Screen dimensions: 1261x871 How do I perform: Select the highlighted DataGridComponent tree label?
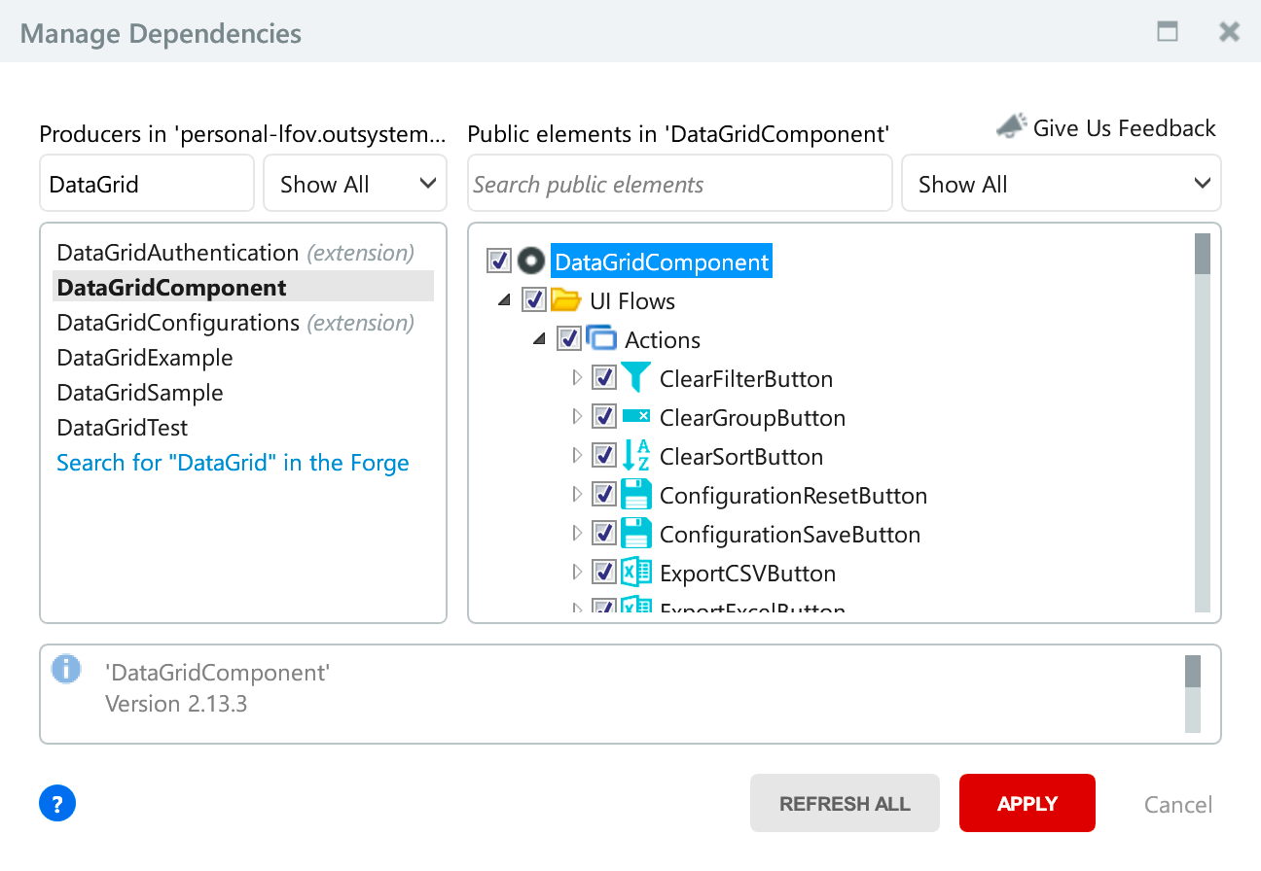[662, 261]
